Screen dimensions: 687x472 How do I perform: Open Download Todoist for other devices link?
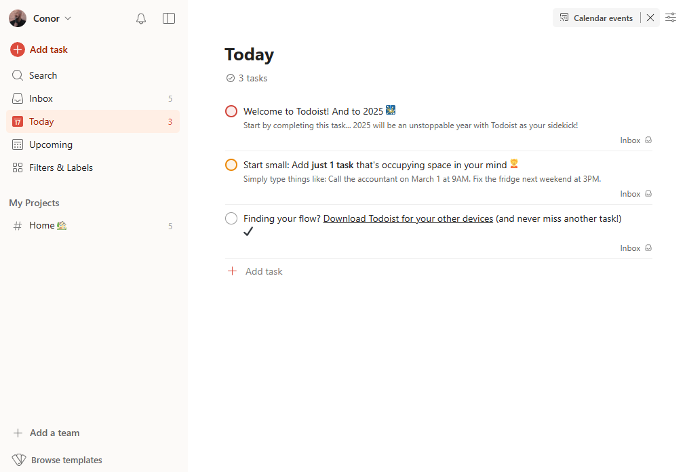coord(408,218)
